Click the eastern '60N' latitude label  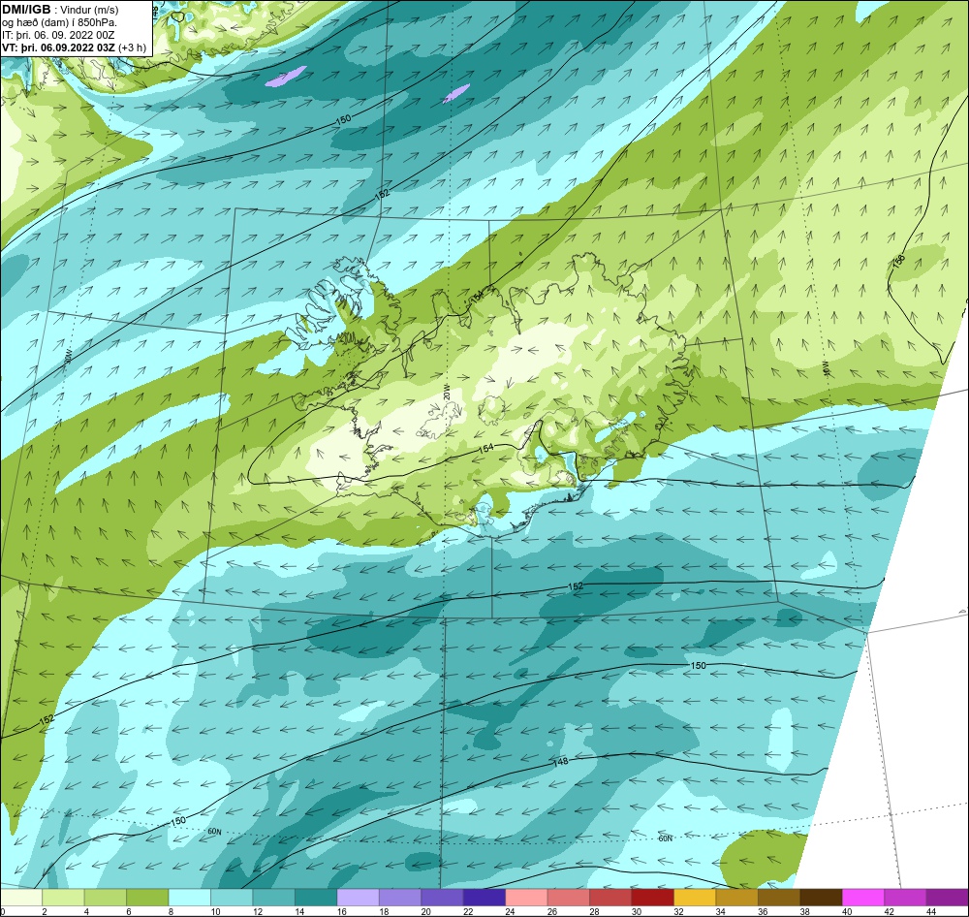[665, 838]
